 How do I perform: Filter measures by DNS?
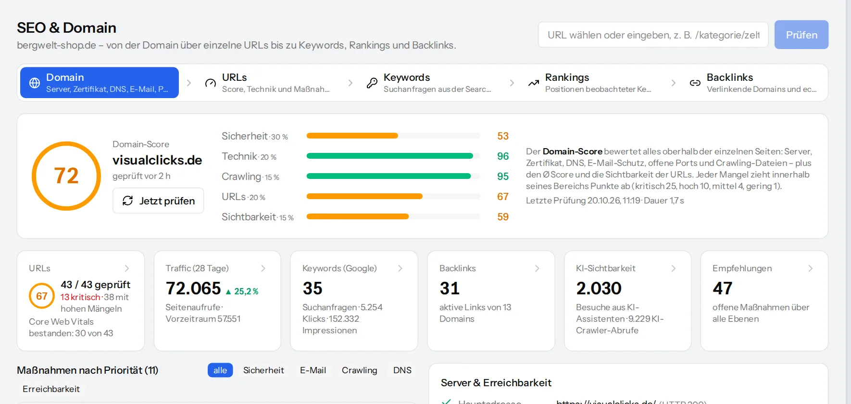(402, 370)
